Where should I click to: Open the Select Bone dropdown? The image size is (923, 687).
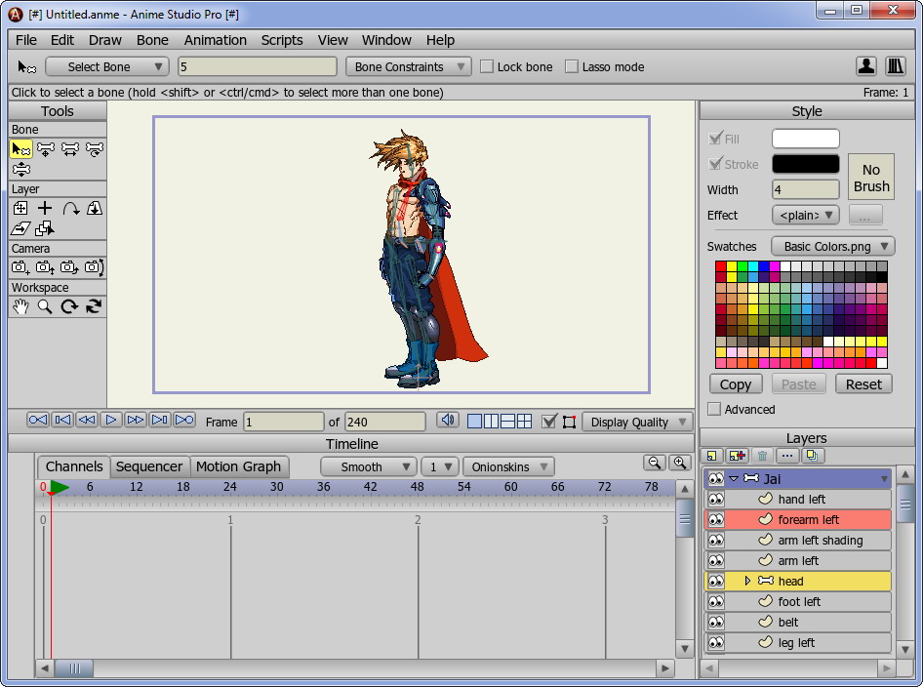[107, 66]
